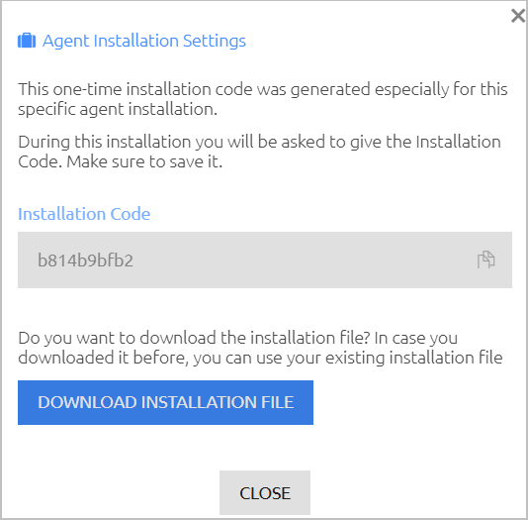Image resolution: width=528 pixels, height=520 pixels.
Task: Click the word 'Settings' in the header
Action: point(215,42)
